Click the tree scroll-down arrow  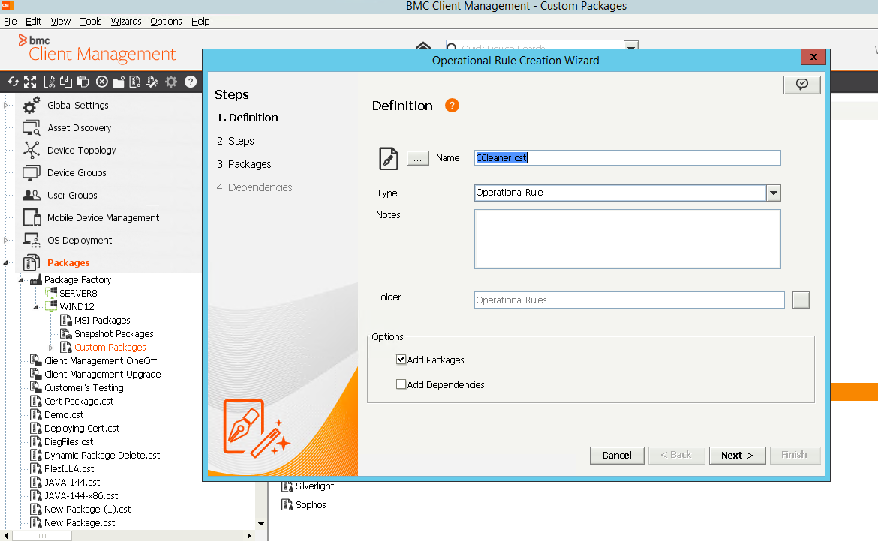pyautogui.click(x=261, y=524)
